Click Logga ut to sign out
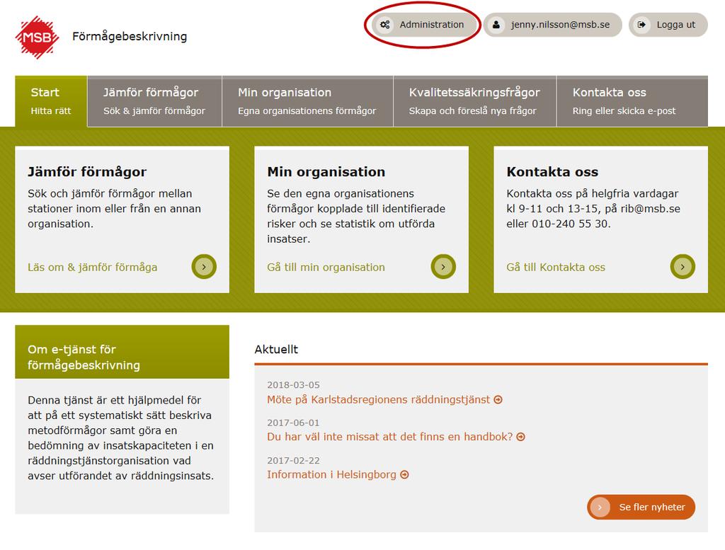The image size is (725, 550). click(668, 25)
